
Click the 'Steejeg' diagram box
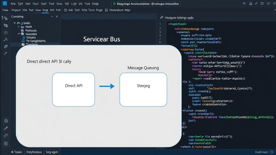coord(143,90)
